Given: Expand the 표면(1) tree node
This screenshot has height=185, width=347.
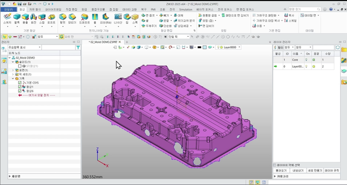Looking at the screenshot, I should 13,70.
